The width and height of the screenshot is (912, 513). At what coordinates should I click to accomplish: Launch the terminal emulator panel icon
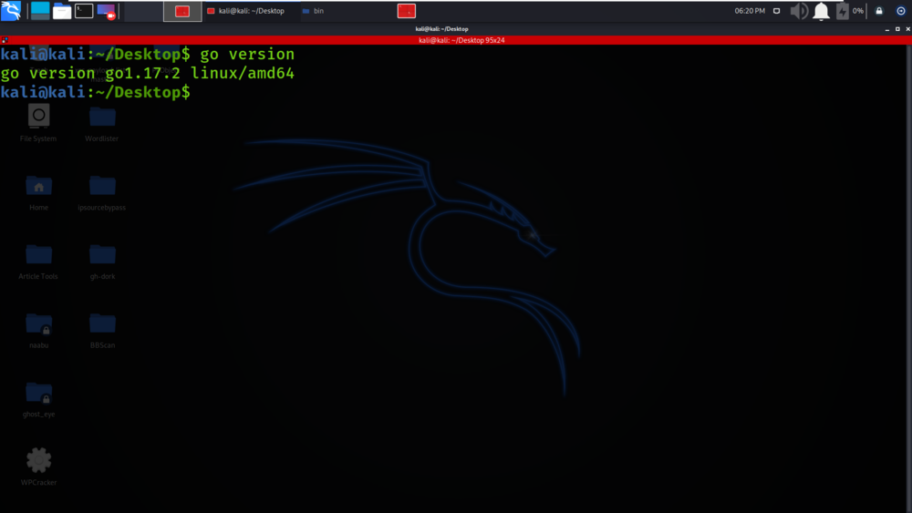point(84,10)
